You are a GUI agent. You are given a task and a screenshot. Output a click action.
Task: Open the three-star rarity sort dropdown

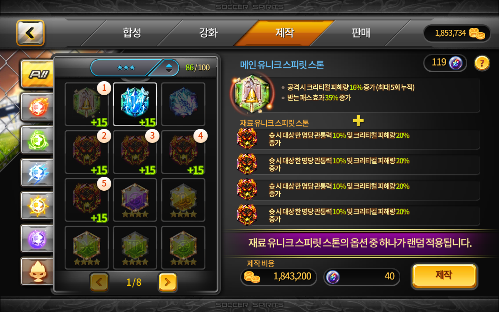point(135,68)
